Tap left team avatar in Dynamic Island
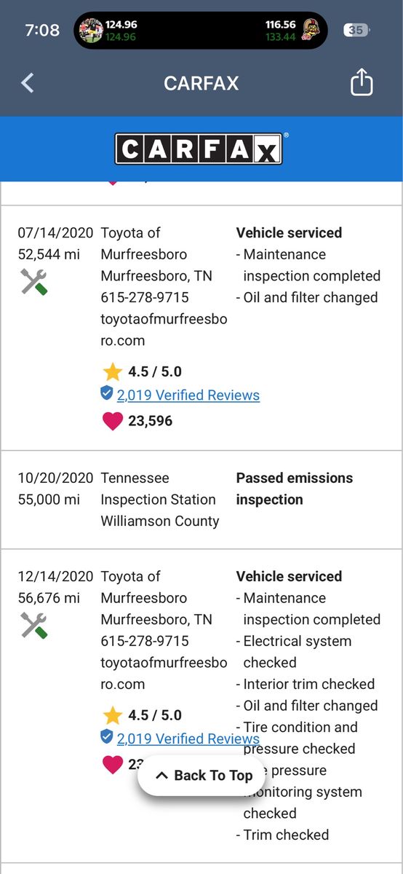This screenshot has height=874, width=403. click(91, 31)
